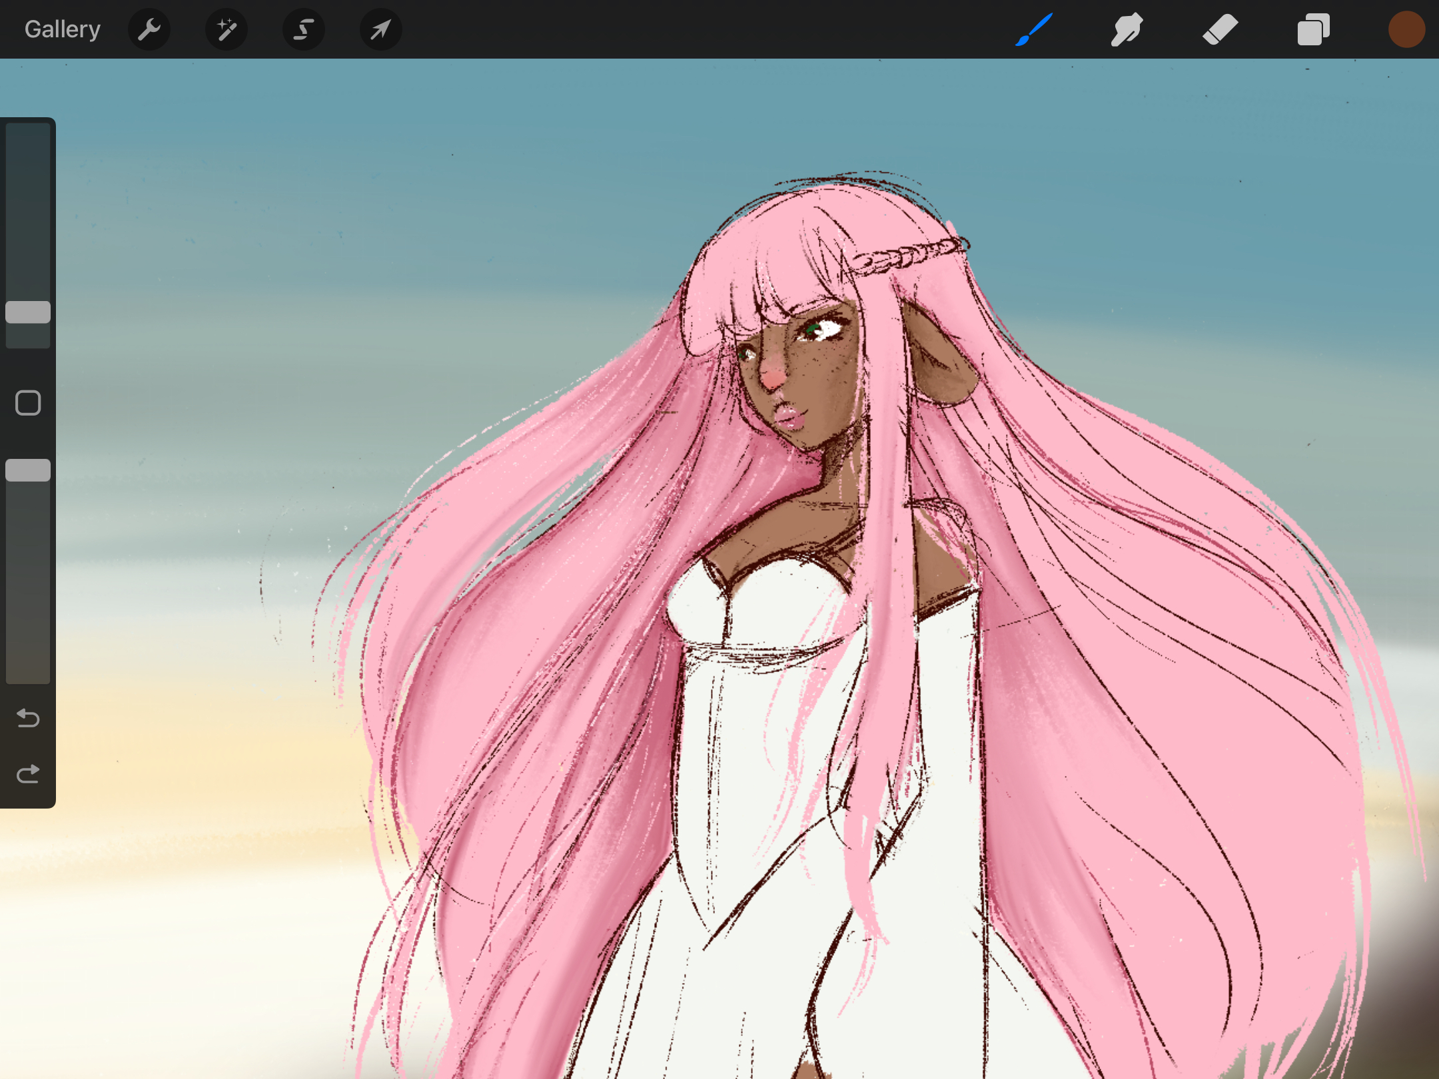Open the brown active color swatch

(1406, 29)
